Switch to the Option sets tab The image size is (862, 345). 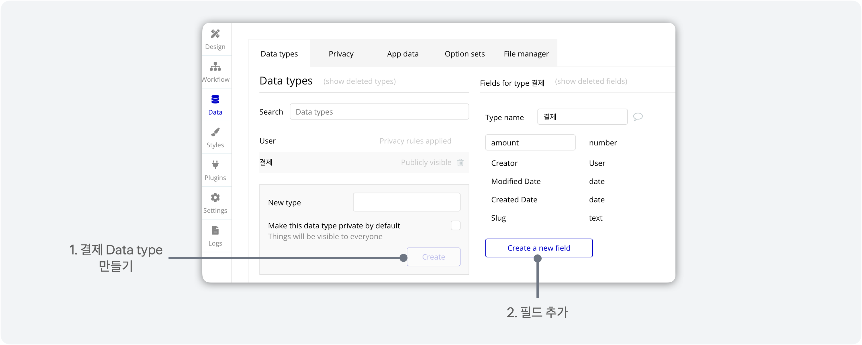click(x=465, y=54)
